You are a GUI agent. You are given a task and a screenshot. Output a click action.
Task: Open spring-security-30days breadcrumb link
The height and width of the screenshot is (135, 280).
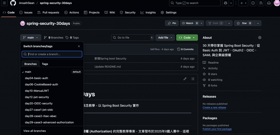56,3
